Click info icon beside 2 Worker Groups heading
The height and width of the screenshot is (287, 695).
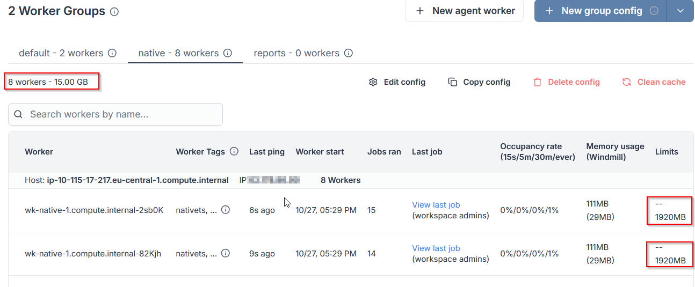coord(114,11)
